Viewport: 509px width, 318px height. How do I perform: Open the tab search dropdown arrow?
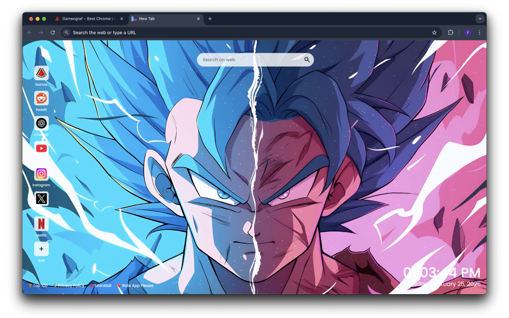coord(480,19)
